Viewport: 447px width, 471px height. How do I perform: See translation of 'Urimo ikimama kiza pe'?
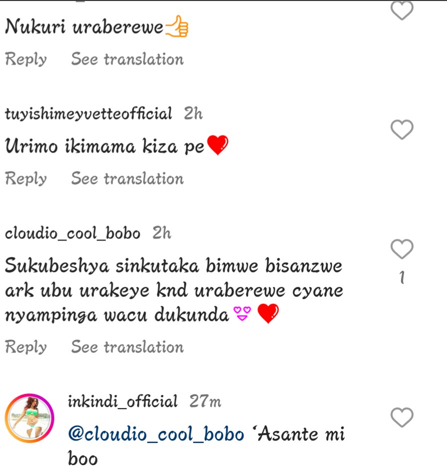pos(127,178)
